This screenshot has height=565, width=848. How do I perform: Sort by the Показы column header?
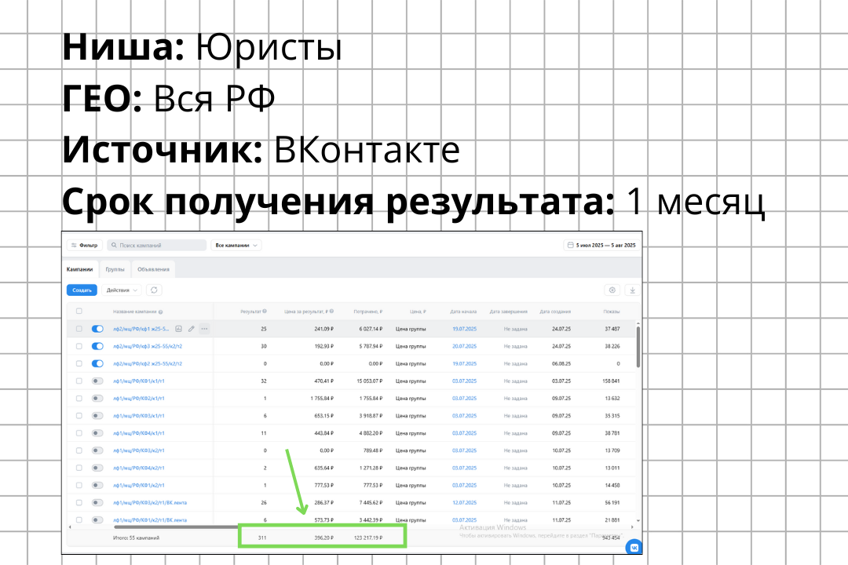[612, 312]
